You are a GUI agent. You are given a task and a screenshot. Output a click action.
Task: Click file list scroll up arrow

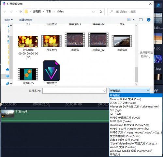pyautogui.click(x=136, y=25)
